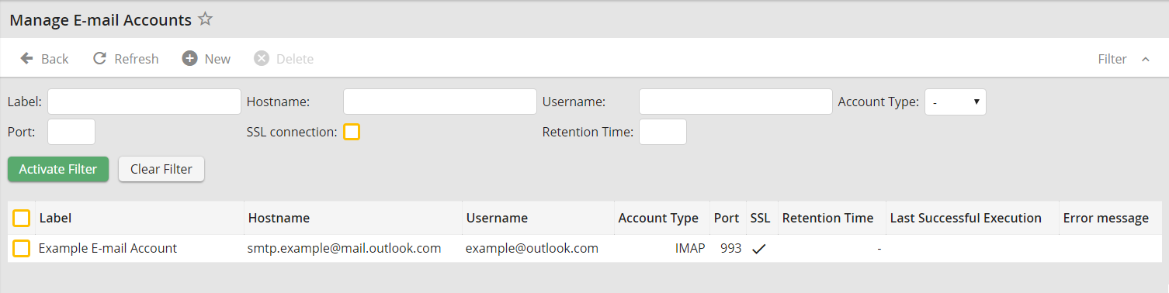Viewport: 1169px width, 293px height.
Task: Select the Example E-mail Account row checkbox
Action: 22,248
